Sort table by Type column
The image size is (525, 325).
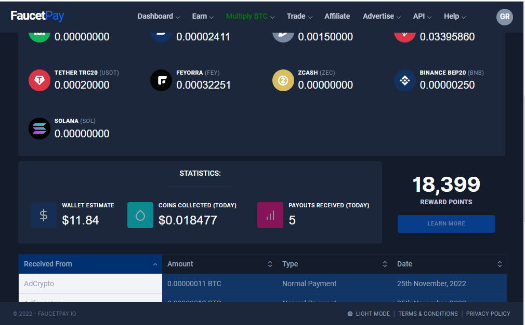334,264
